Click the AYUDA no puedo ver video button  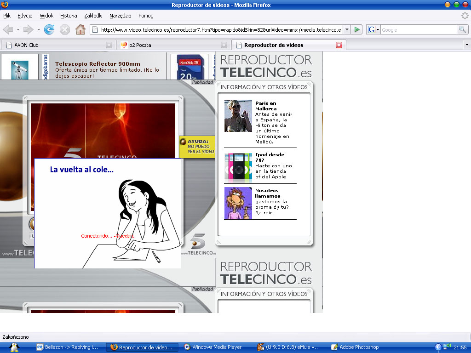[197, 146]
